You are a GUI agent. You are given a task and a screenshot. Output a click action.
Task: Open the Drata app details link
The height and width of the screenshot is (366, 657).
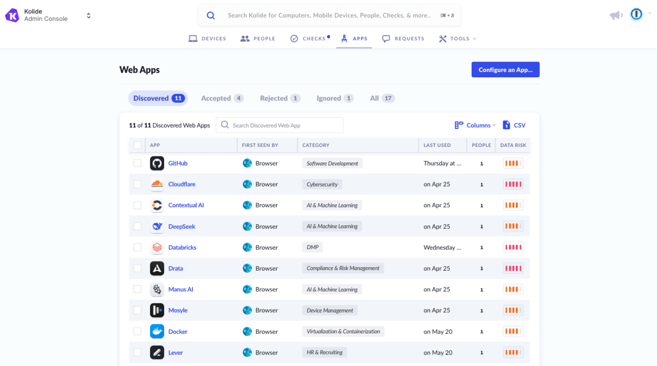(x=175, y=268)
